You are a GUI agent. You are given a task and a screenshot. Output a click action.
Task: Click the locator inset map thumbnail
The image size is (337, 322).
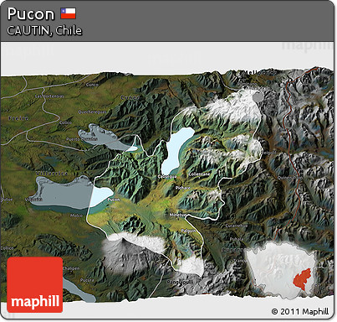tap(281, 269)
